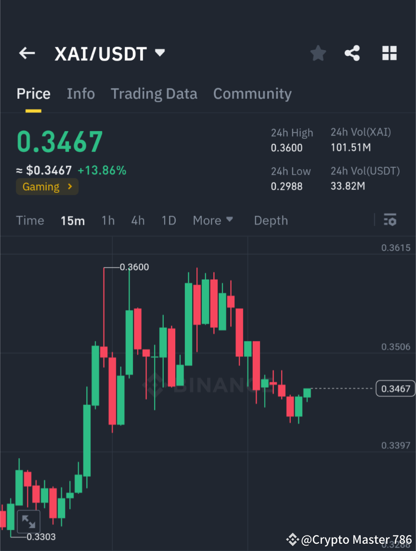Tap the back arrow to exit the chart
The width and height of the screenshot is (416, 551).
pos(26,53)
